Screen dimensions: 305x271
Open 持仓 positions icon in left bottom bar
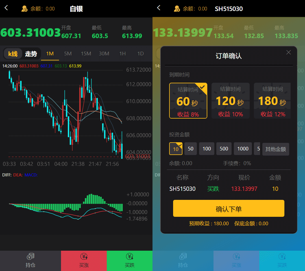point(30,260)
